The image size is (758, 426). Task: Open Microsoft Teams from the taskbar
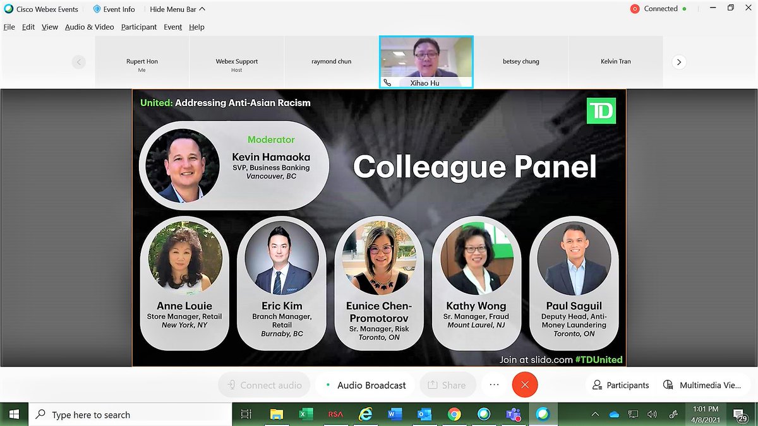tap(514, 415)
